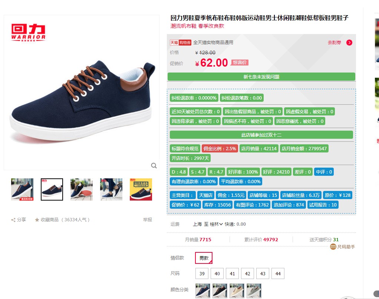
Task: Click the magnifier icon on product image
Action: coord(154,166)
